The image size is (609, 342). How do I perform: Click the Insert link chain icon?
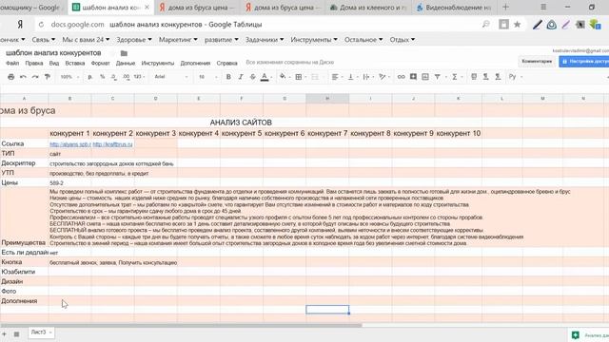click(401, 77)
